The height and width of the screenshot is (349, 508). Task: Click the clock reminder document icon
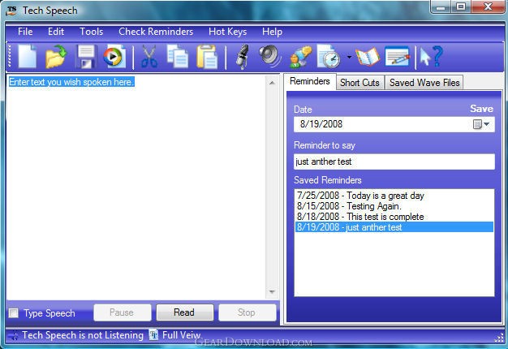(x=329, y=57)
